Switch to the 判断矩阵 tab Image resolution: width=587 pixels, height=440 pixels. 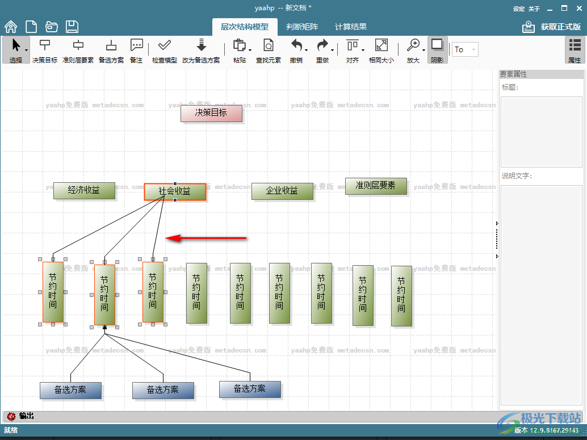pyautogui.click(x=301, y=27)
